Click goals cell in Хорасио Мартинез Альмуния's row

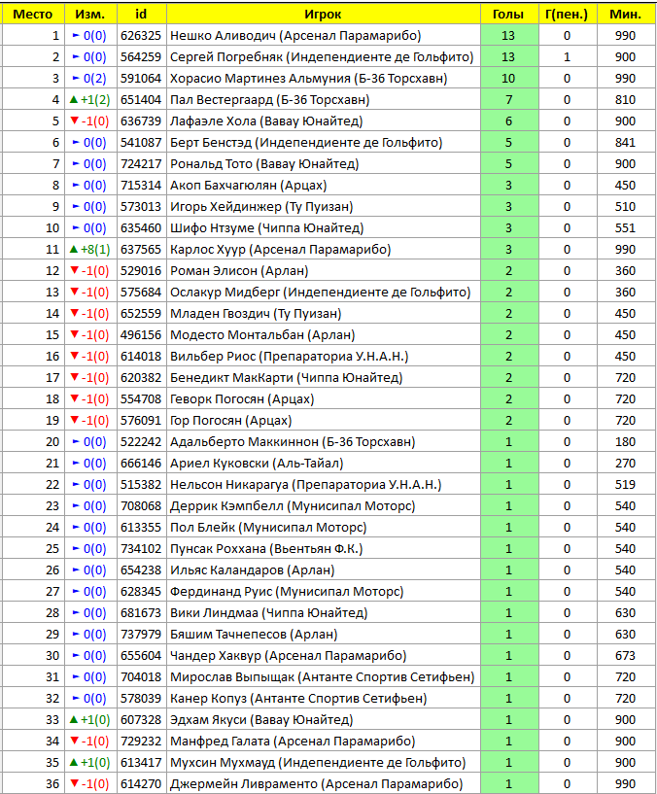click(x=508, y=79)
